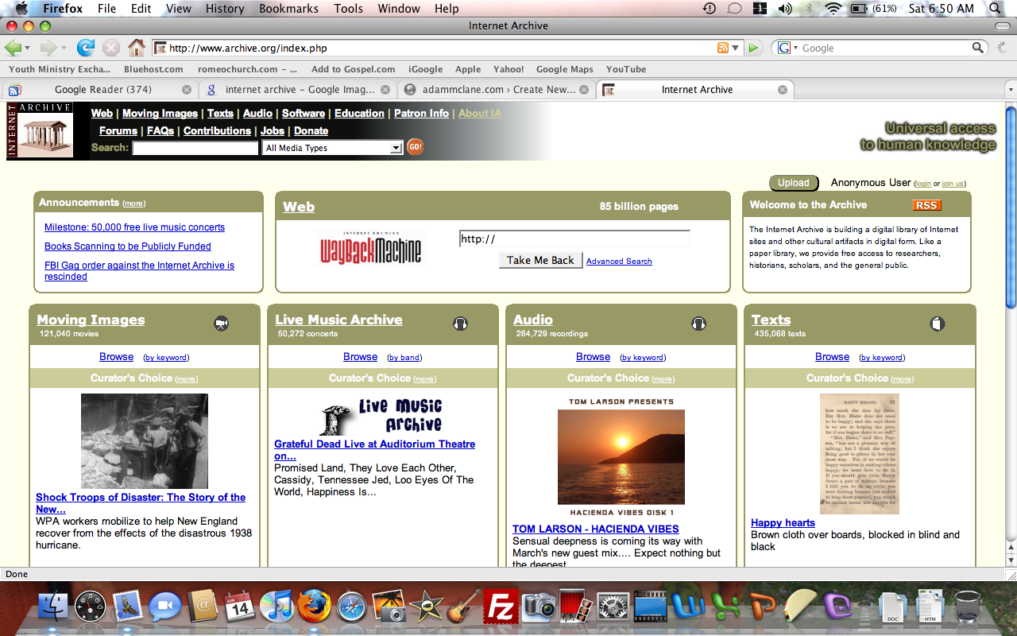Open FileZilla from the dock
This screenshot has width=1017, height=636.
pyautogui.click(x=501, y=606)
